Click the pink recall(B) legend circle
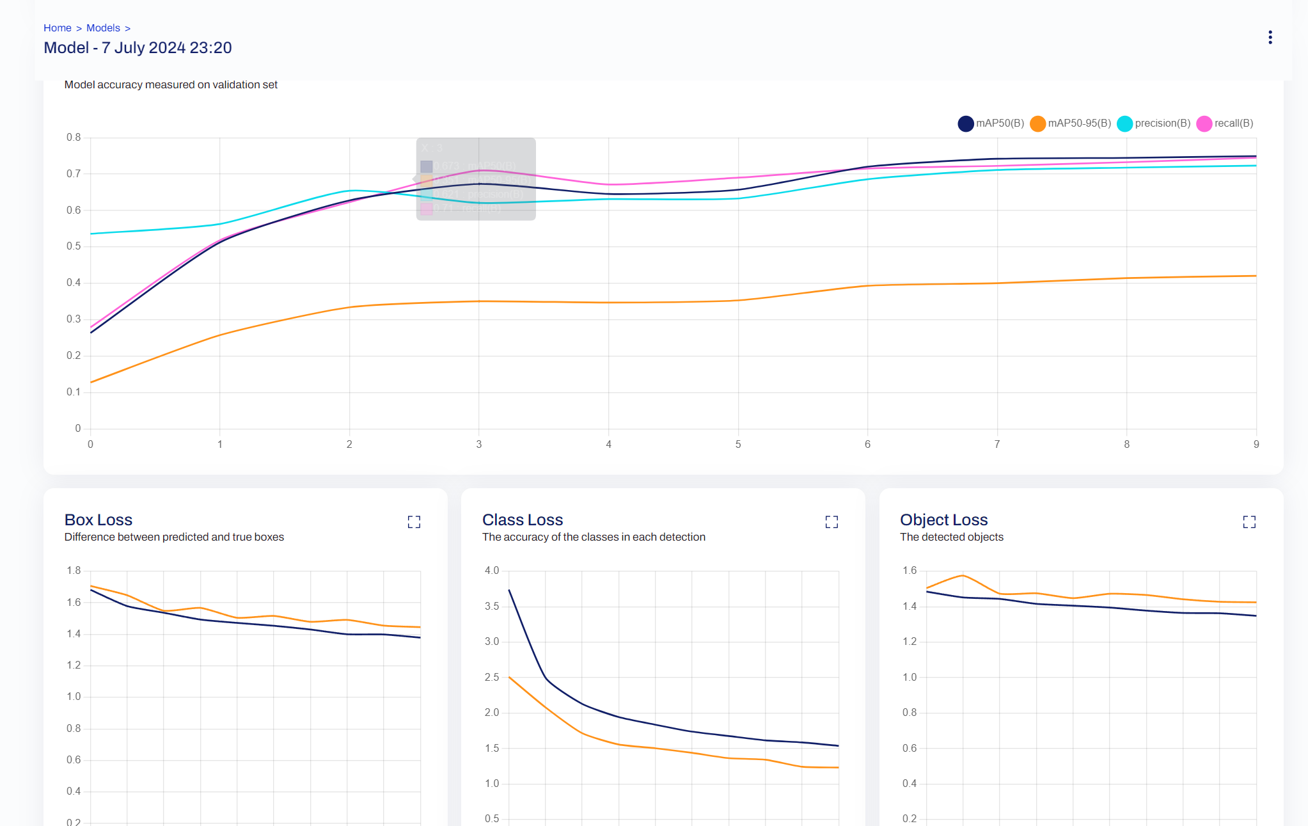This screenshot has width=1308, height=826. coord(1204,123)
